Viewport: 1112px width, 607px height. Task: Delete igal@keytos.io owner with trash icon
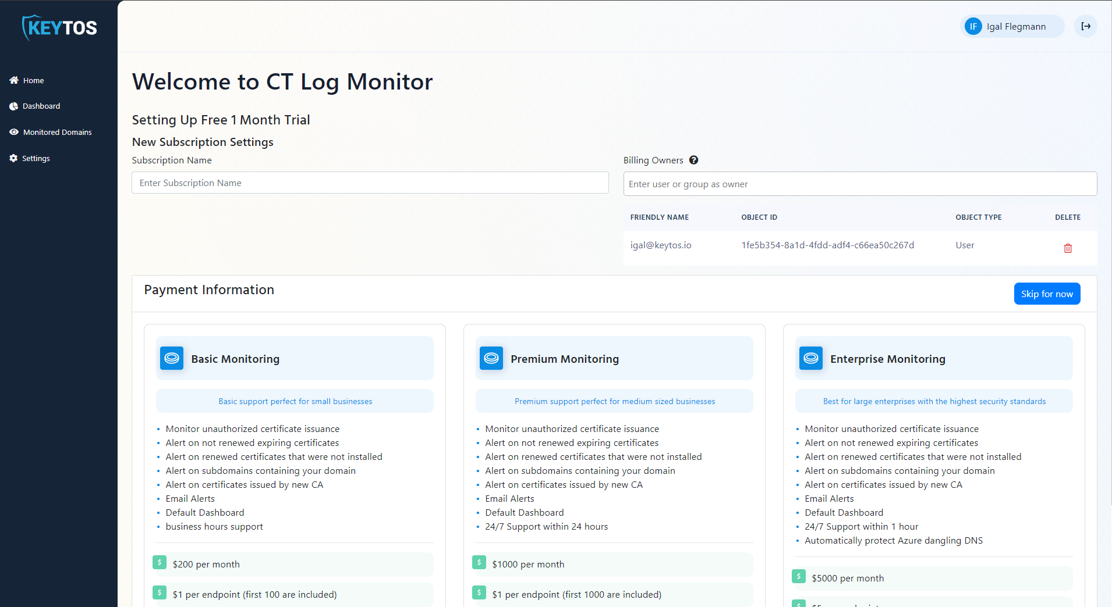[1068, 248]
